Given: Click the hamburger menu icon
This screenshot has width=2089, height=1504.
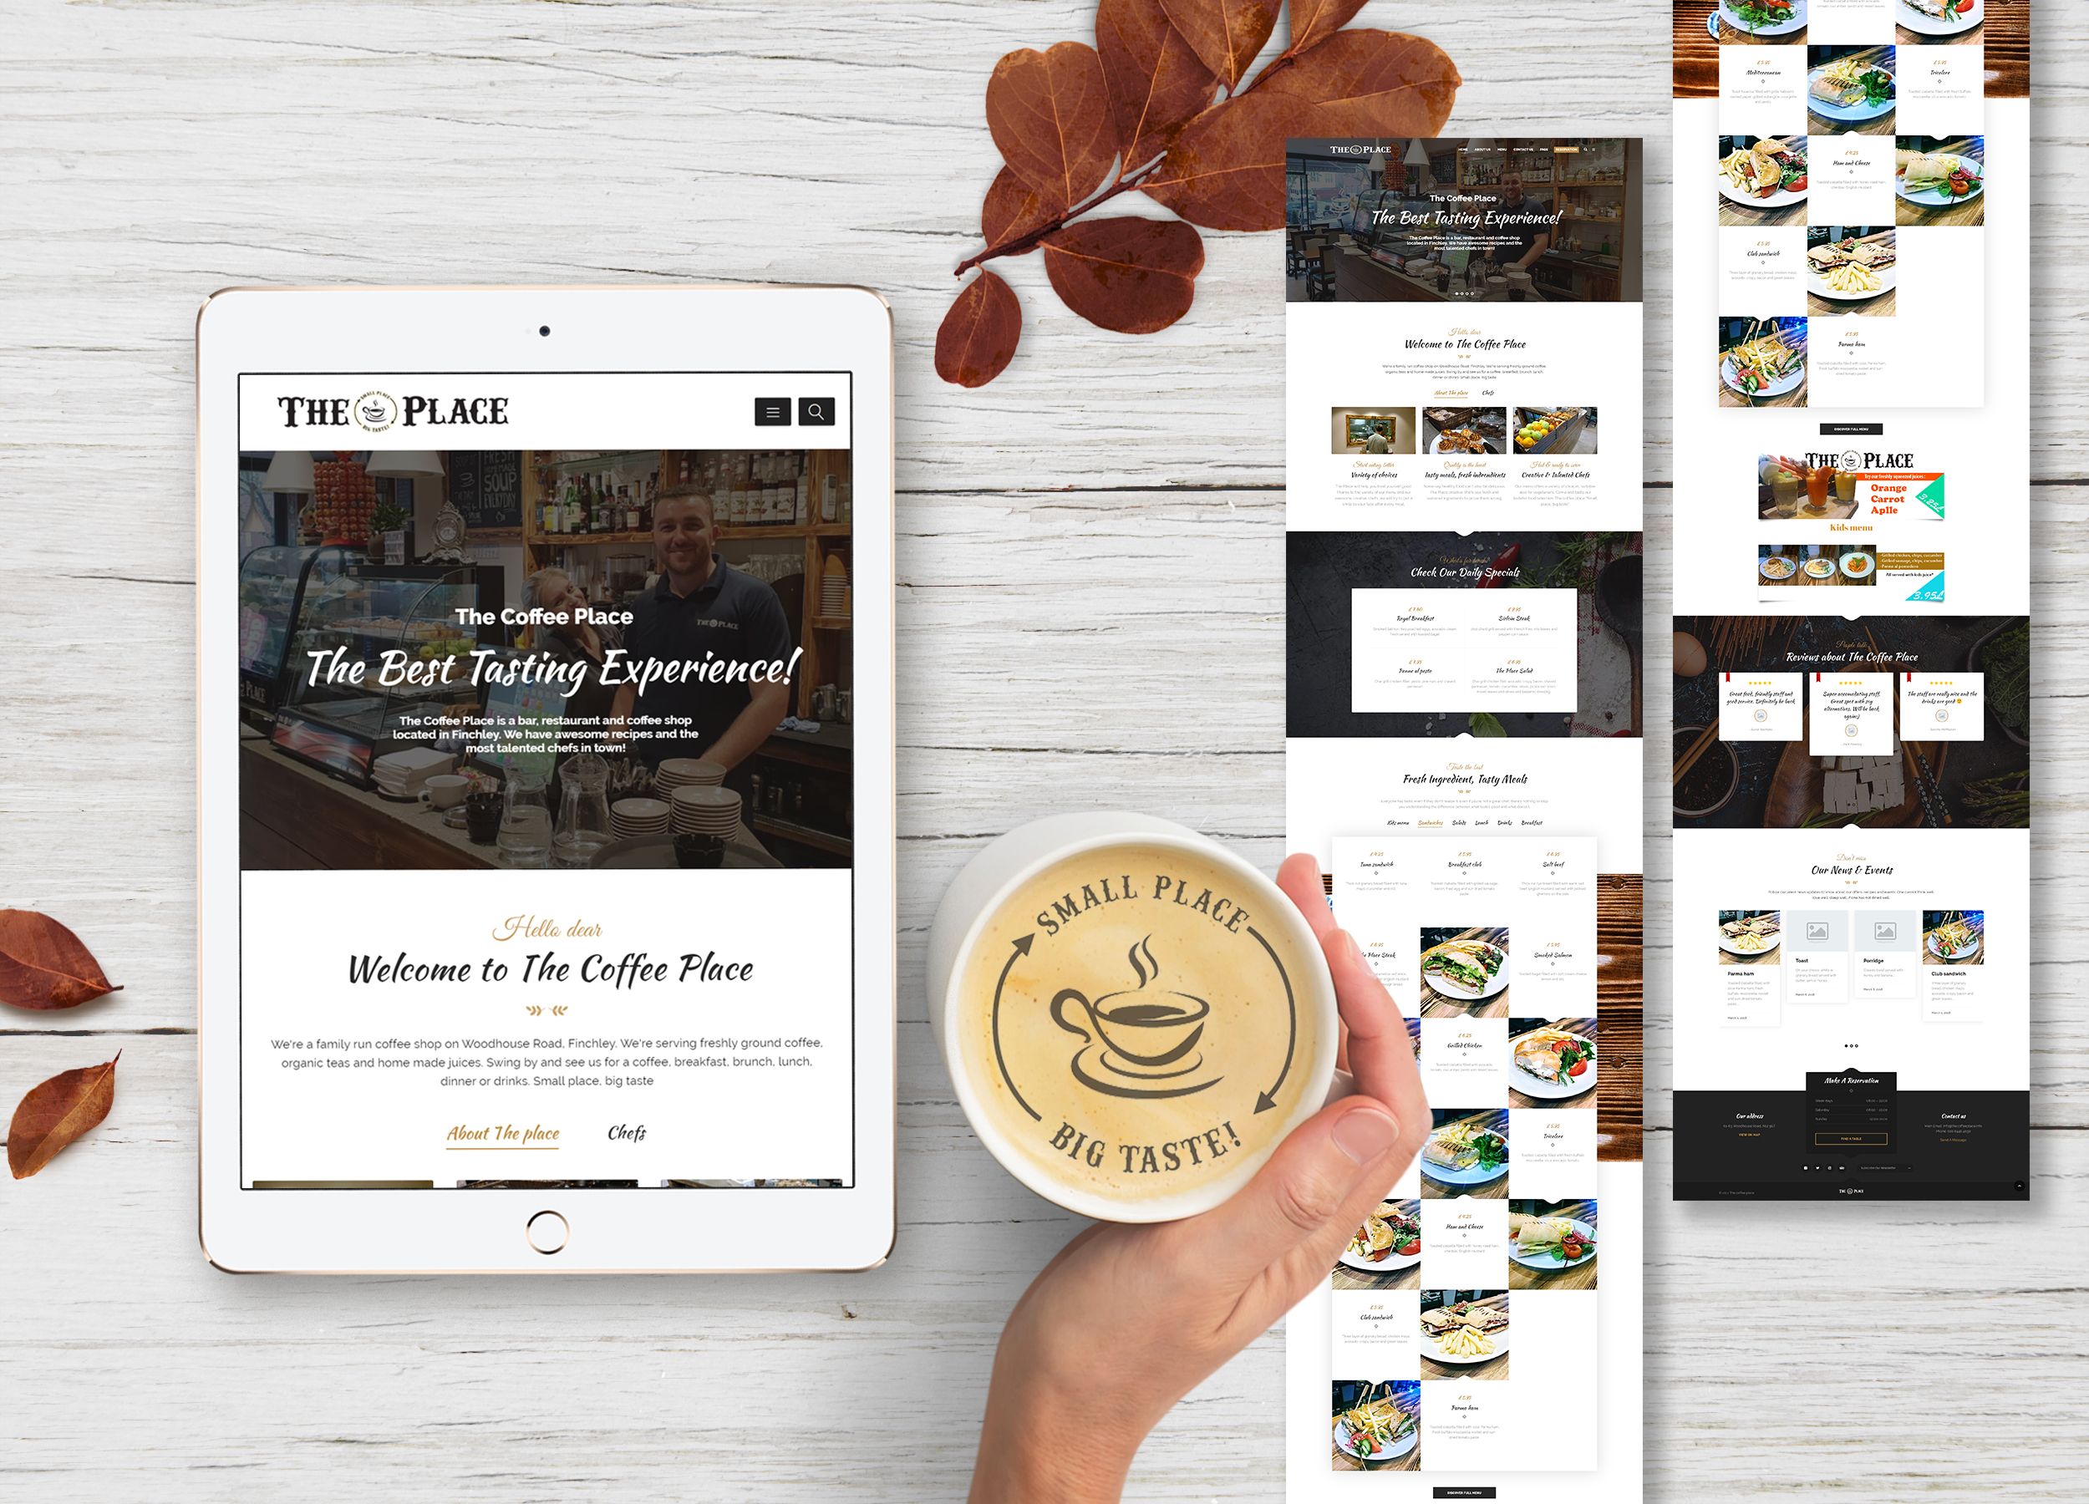Looking at the screenshot, I should (x=774, y=412).
